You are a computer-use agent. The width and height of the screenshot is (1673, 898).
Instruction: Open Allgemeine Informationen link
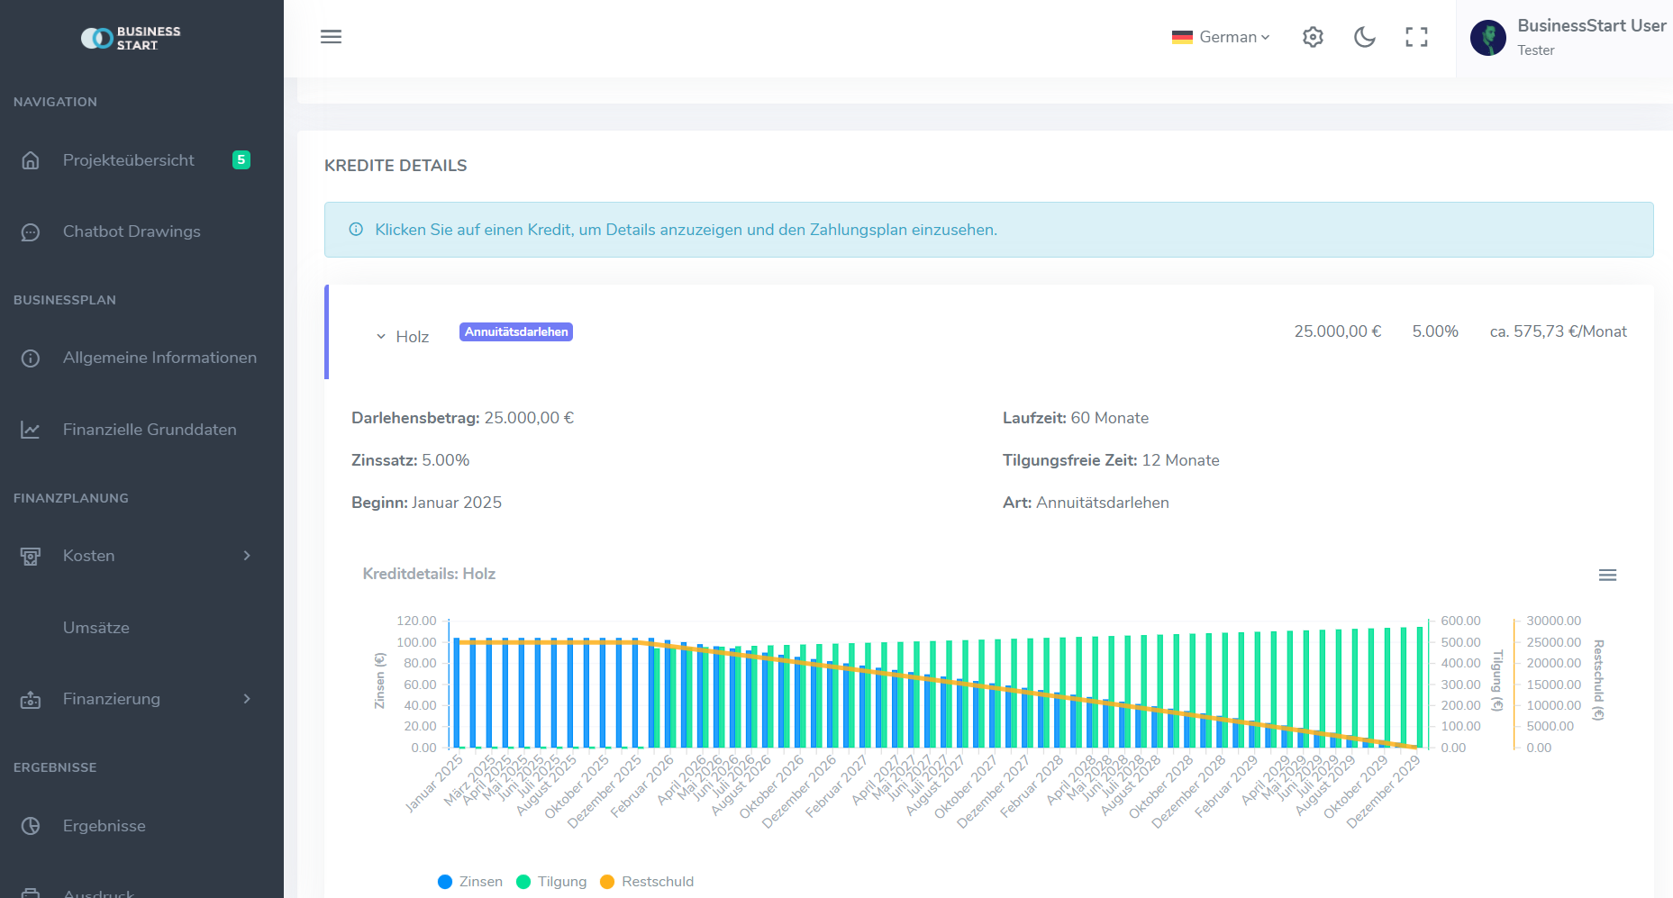159,358
